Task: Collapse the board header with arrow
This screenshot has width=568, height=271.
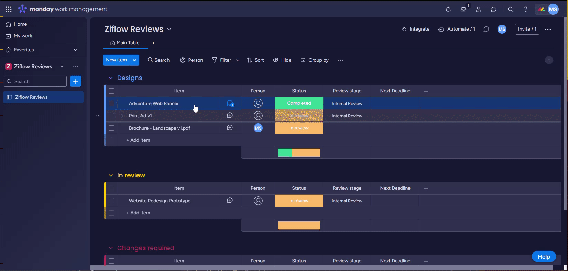Action: click(x=549, y=60)
